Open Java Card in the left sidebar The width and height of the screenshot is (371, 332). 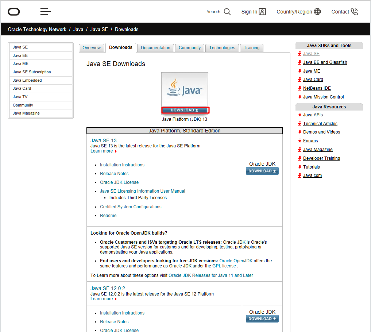click(x=41, y=89)
